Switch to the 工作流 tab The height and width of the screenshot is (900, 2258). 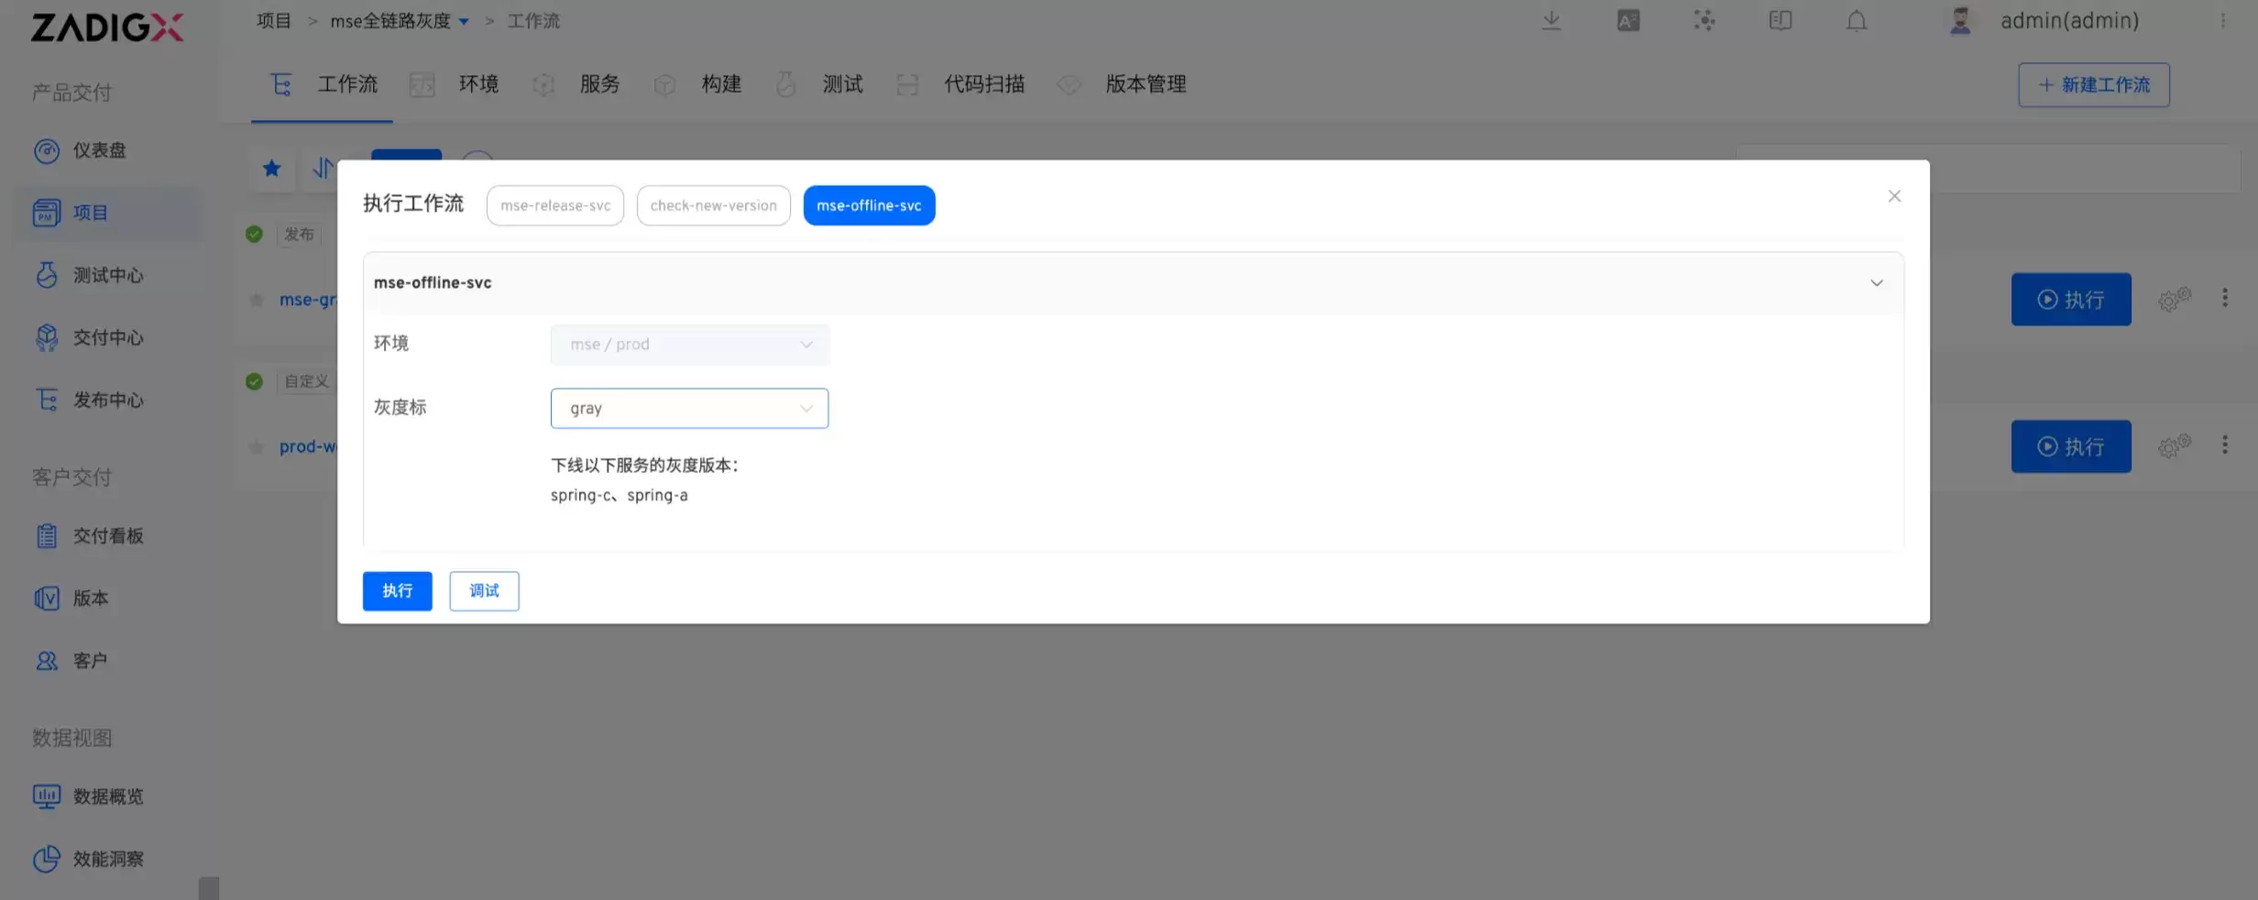[x=323, y=84]
